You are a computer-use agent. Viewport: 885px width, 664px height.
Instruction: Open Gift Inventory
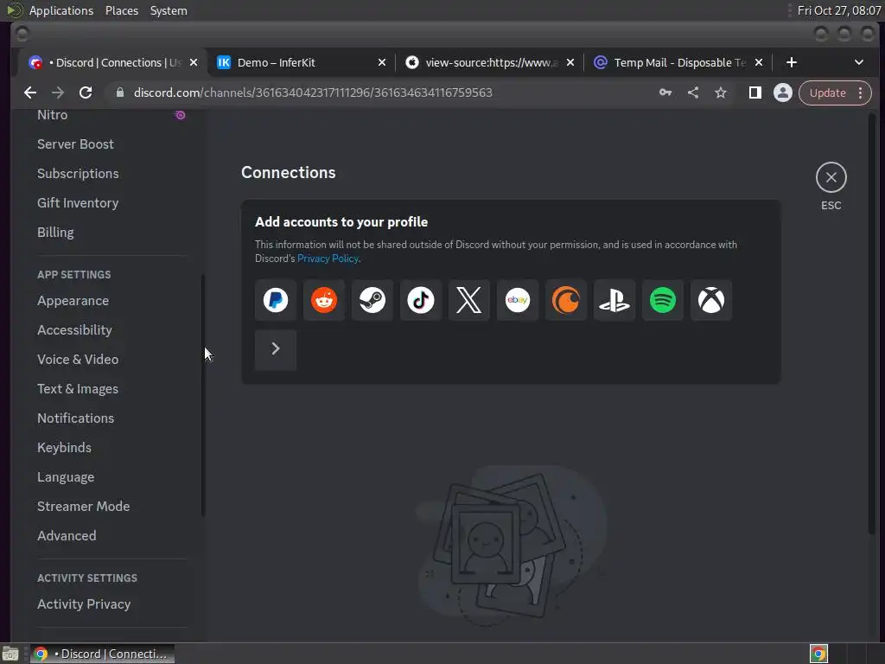pyautogui.click(x=111, y=202)
